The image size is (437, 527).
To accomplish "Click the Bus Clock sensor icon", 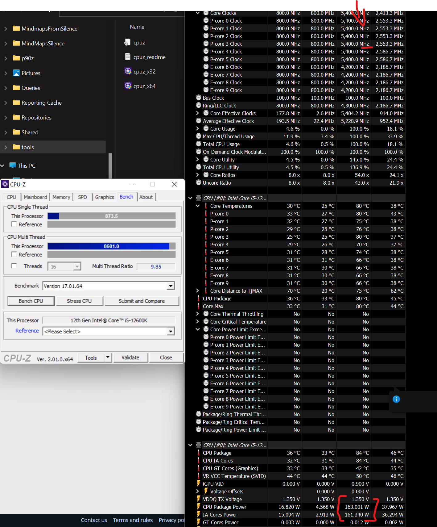I will [199, 98].
